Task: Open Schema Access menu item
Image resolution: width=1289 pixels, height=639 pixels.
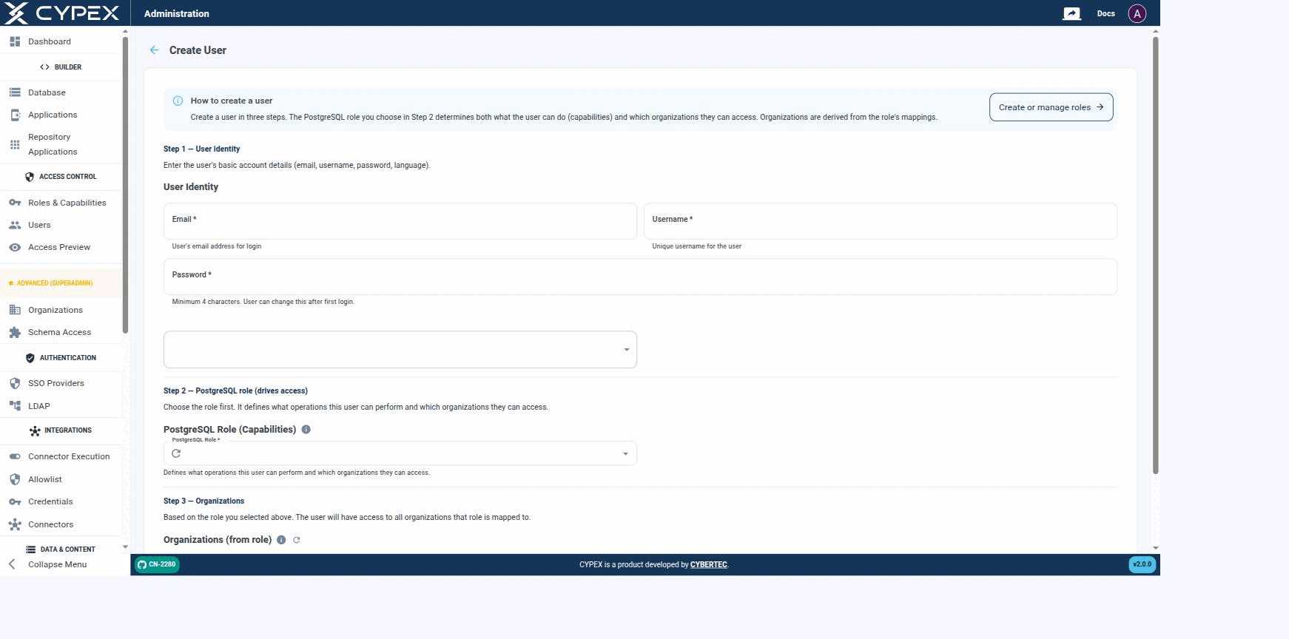Action: [x=62, y=332]
